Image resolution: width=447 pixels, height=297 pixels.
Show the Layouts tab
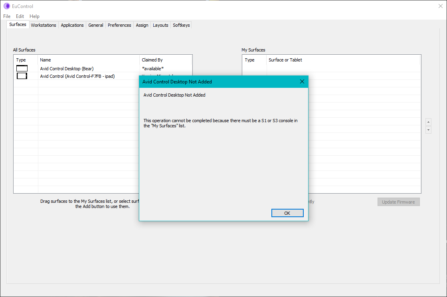[x=160, y=25]
